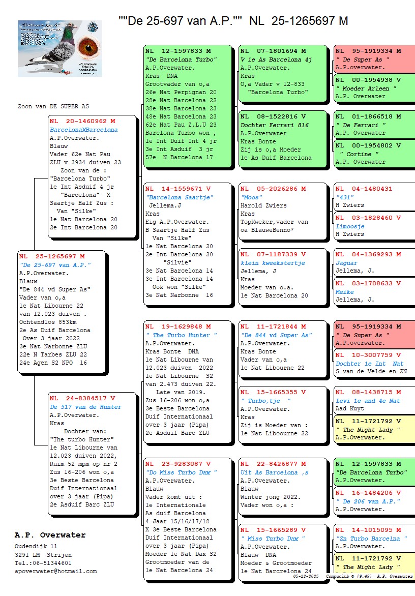Click the "Levi 1e and 4e Nat" name
The height and width of the screenshot is (596, 415).
(368, 401)
